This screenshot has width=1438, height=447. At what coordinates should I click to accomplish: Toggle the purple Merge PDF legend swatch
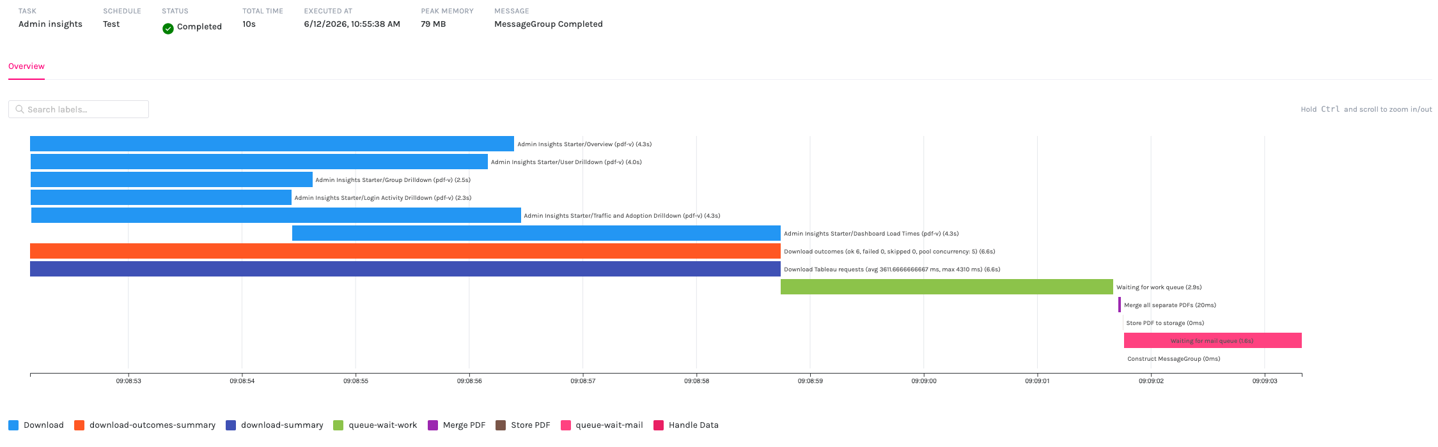click(433, 425)
